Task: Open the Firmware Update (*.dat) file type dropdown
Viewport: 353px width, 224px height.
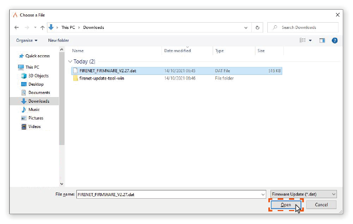Action: click(x=303, y=194)
